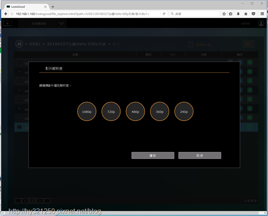Click the LooksGood logo icon
The height and width of the screenshot is (216, 268).
(x=8, y=23)
